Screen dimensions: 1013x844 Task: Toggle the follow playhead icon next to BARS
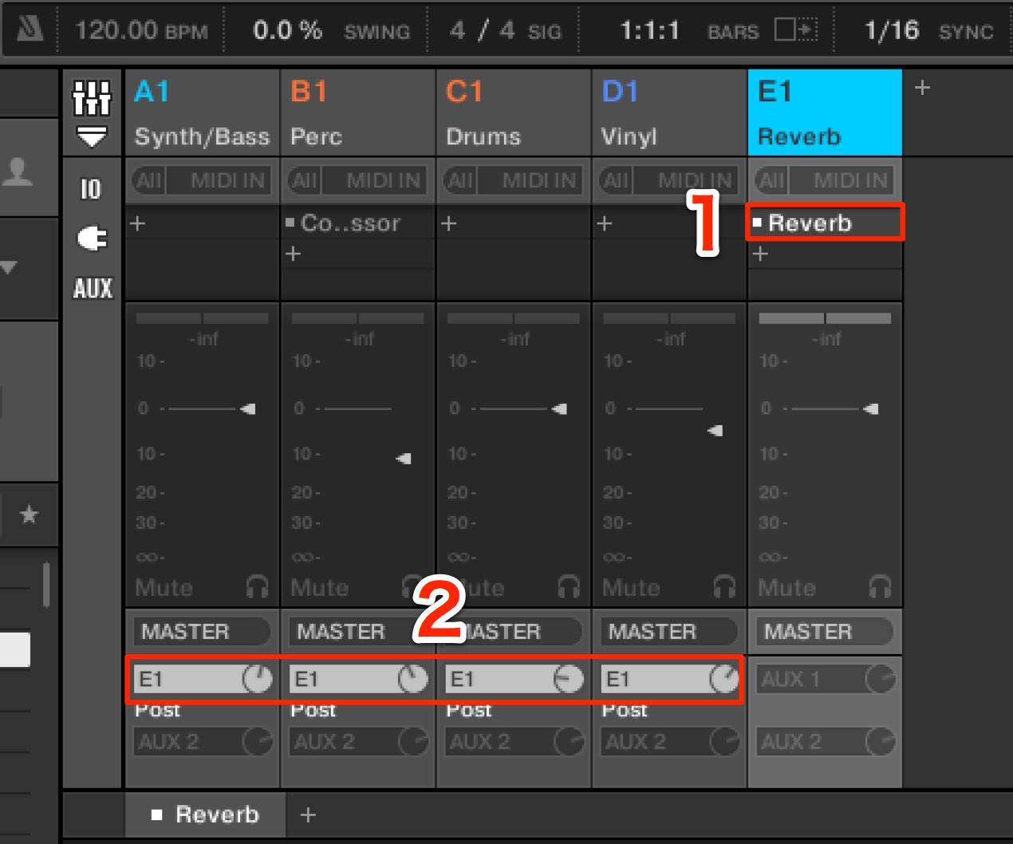click(x=796, y=30)
